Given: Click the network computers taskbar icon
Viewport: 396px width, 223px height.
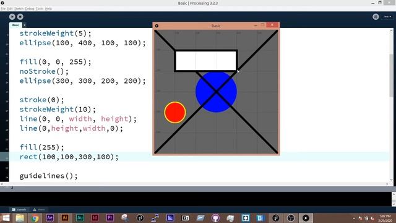Looking at the screenshot, I should pos(155,218).
